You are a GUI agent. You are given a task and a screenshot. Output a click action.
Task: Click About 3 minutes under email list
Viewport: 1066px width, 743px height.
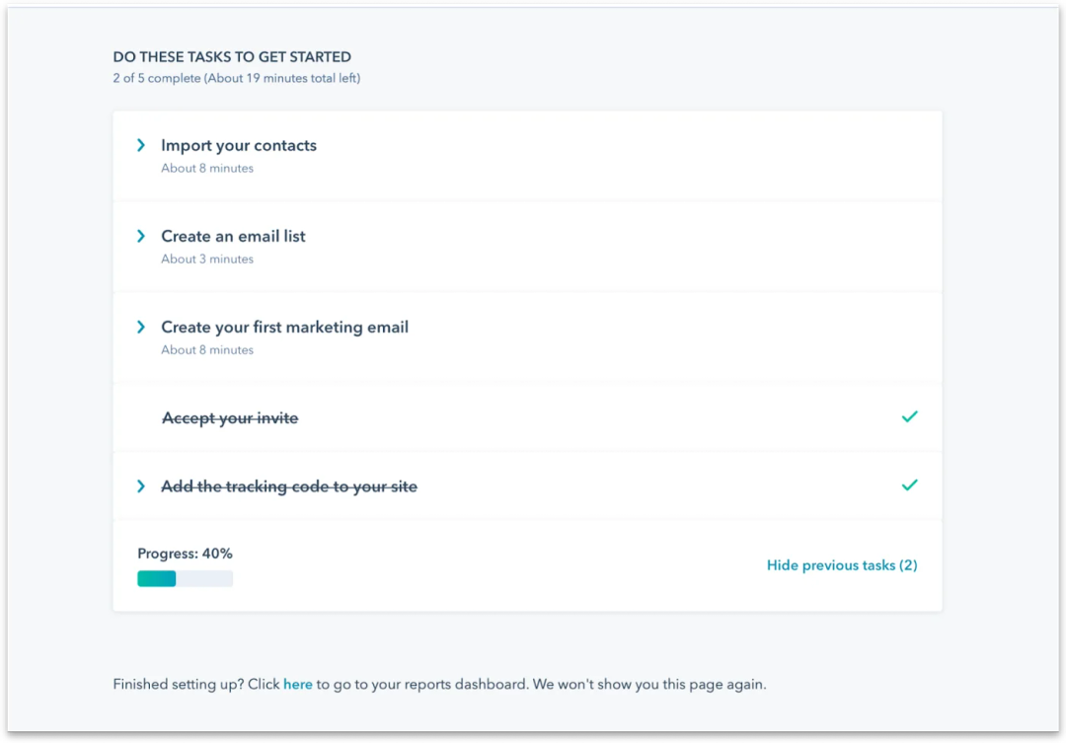tap(207, 259)
